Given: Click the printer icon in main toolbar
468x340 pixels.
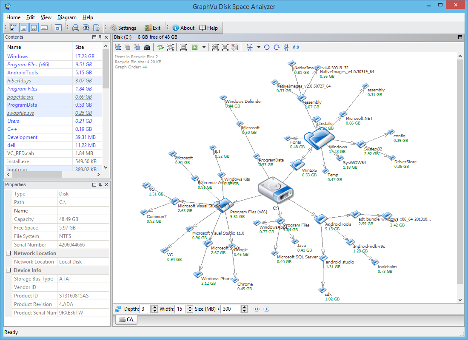Looking at the screenshot, I should coord(76,28).
